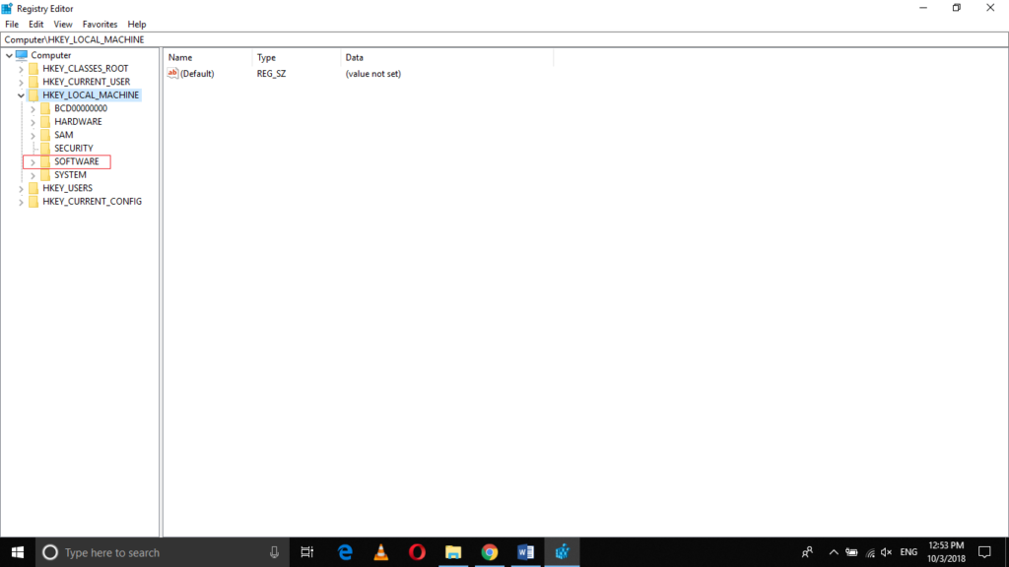
Task: Open the Edit menu
Action: tap(36, 24)
